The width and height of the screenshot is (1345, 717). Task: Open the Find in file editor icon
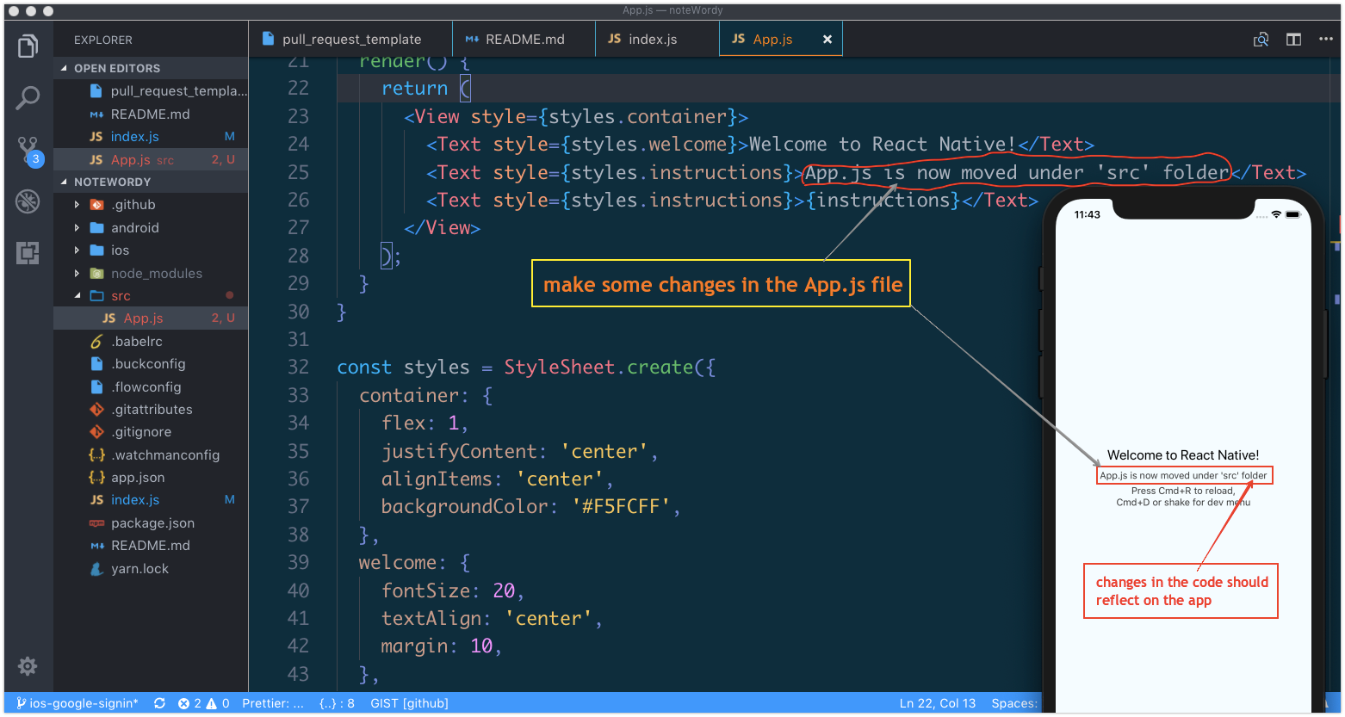(x=1261, y=39)
